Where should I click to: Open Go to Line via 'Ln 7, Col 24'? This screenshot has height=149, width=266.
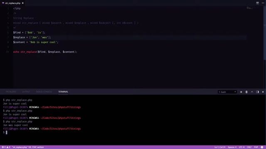pos(220,147)
